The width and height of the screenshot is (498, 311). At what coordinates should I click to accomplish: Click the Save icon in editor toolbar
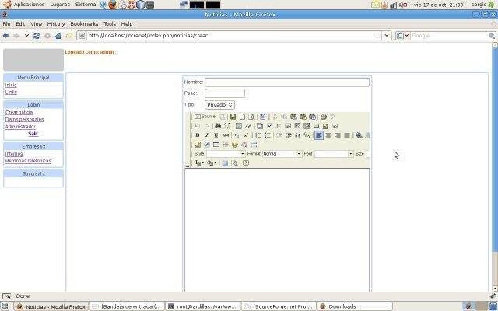233,117
